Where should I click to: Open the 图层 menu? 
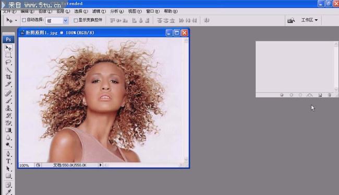(63, 12)
